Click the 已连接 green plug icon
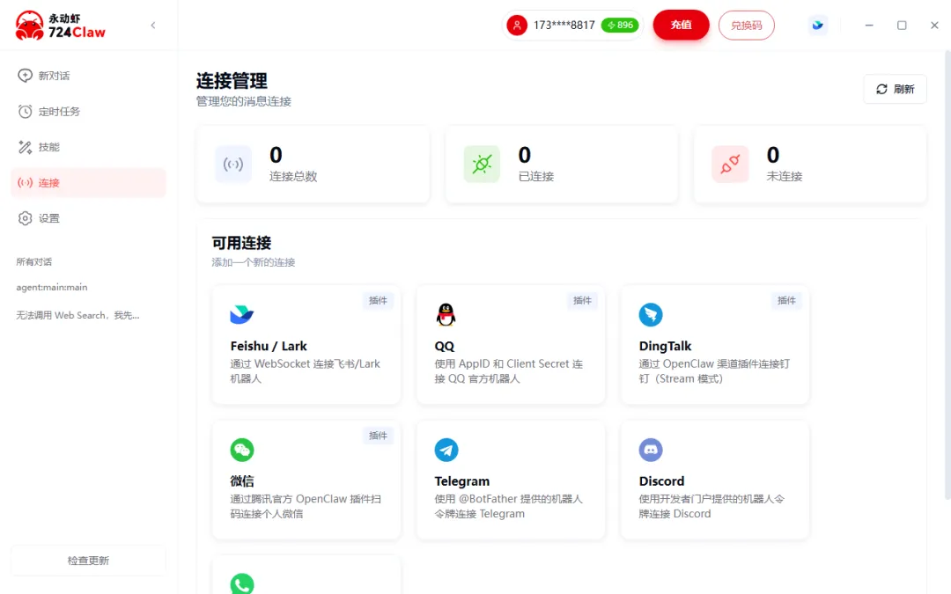The height and width of the screenshot is (594, 951). click(x=483, y=165)
